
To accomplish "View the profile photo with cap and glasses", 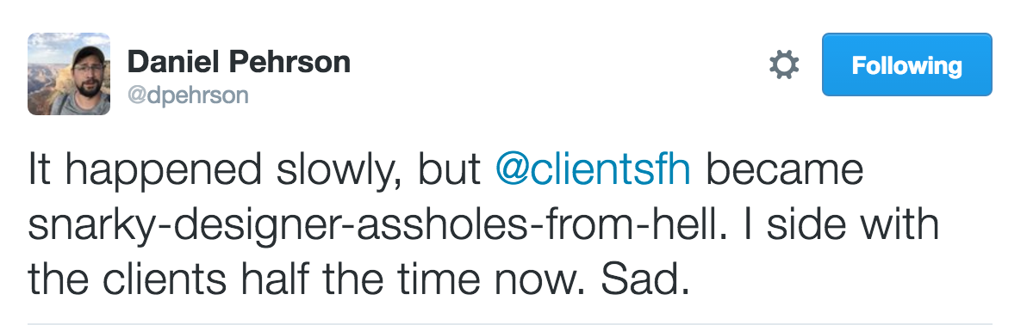I will pyautogui.click(x=69, y=74).
